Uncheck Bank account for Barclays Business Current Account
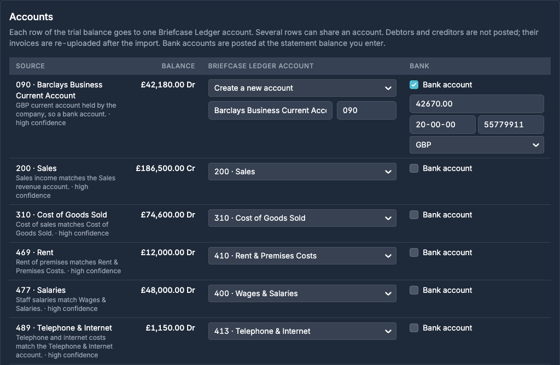The width and height of the screenshot is (560, 365). click(414, 85)
